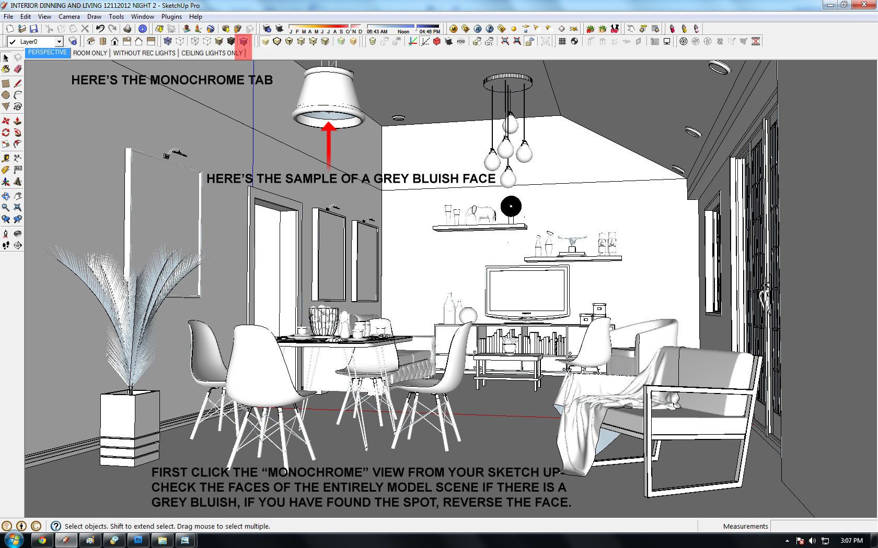
Task: Open the Layer Manager icon
Action: coord(73,41)
